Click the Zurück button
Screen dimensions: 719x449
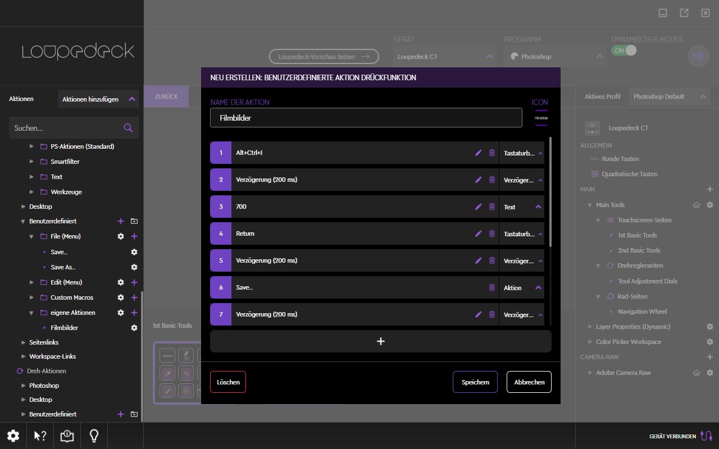click(x=166, y=97)
